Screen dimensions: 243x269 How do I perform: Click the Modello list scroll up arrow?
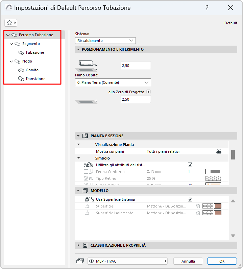(233, 201)
